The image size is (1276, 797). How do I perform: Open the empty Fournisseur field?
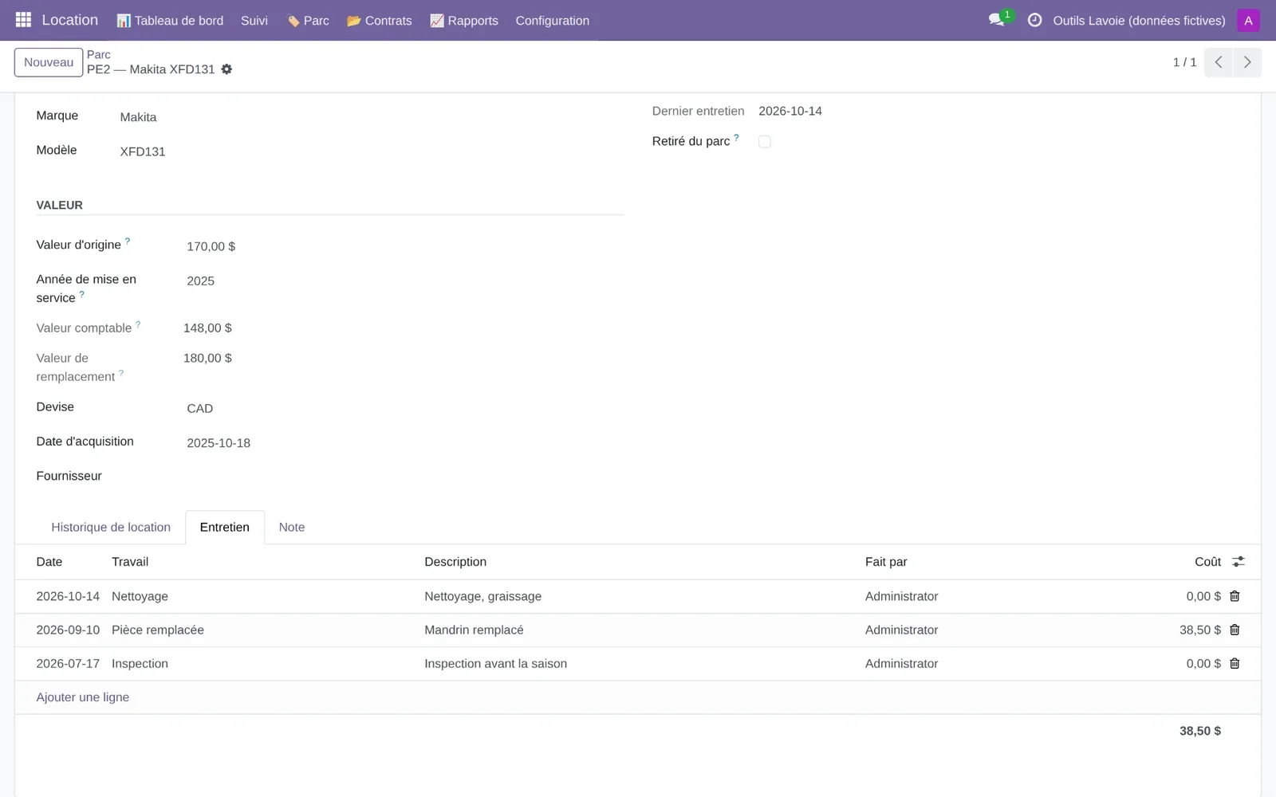pyautogui.click(x=403, y=477)
